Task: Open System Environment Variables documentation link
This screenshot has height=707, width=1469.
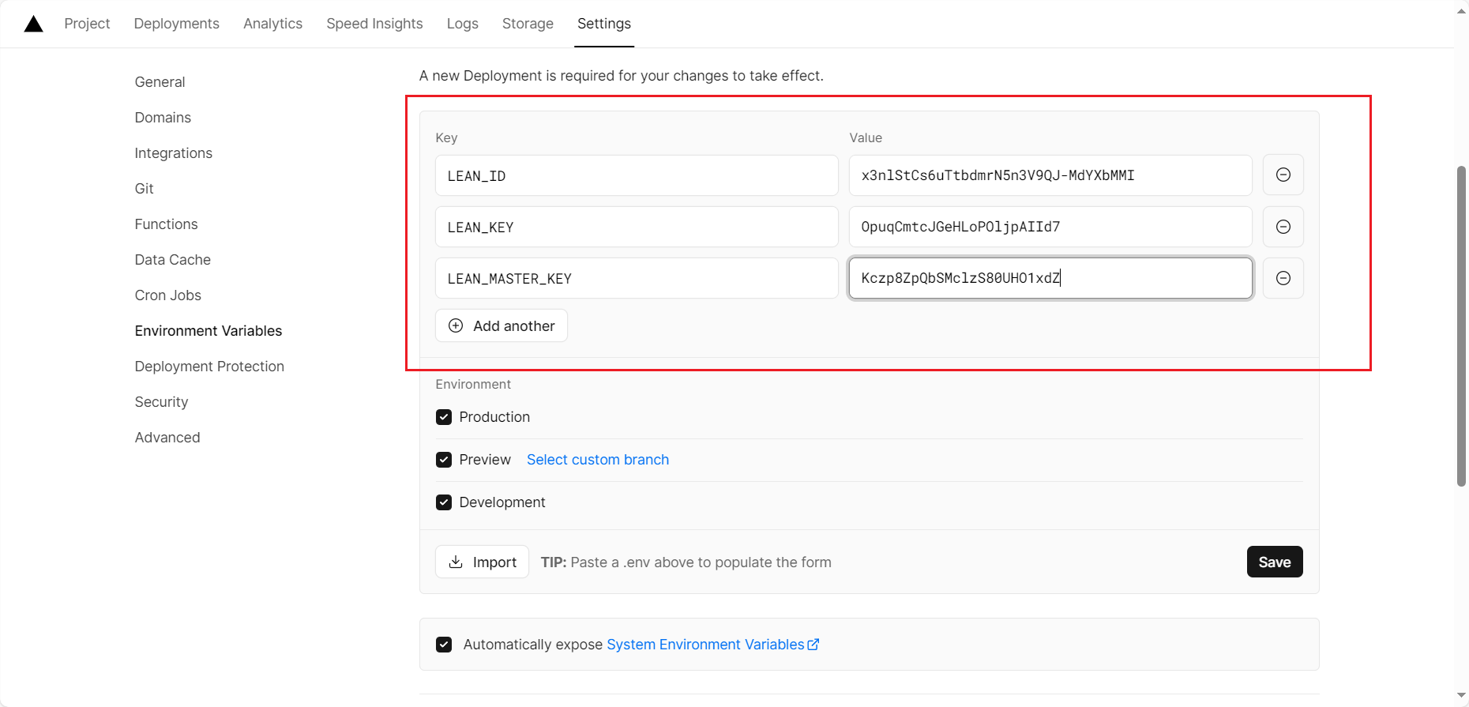Action: point(712,645)
